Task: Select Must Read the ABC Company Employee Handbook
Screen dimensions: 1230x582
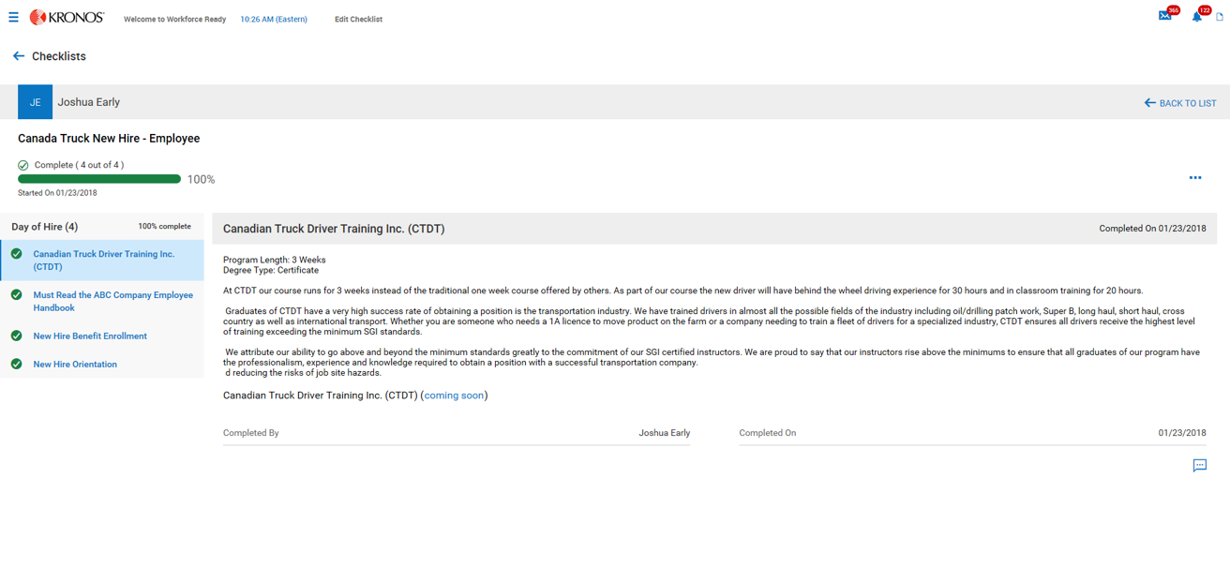Action: click(x=103, y=301)
